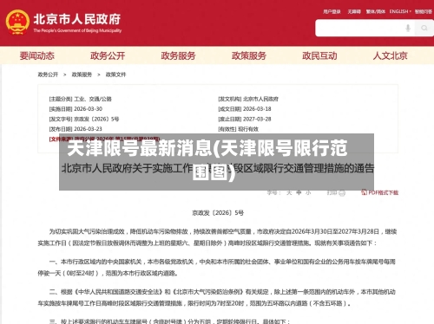Click the English subtitle The People's Government of Beijing Municipality
Image resolution: width=434 pixels, height=324 pixels.
click(77, 30)
